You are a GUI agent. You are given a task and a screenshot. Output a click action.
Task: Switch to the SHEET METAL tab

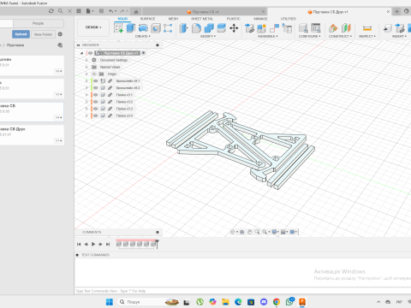point(202,19)
